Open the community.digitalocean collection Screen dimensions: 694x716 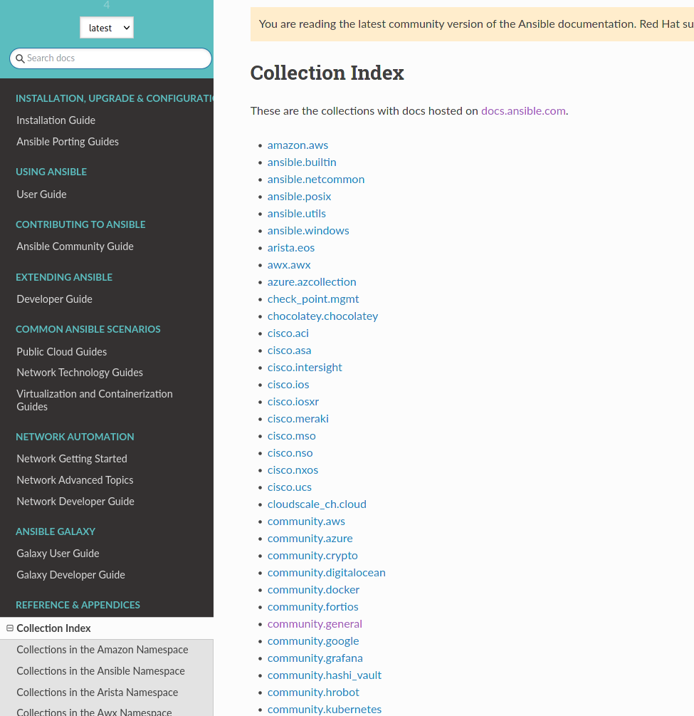326,573
